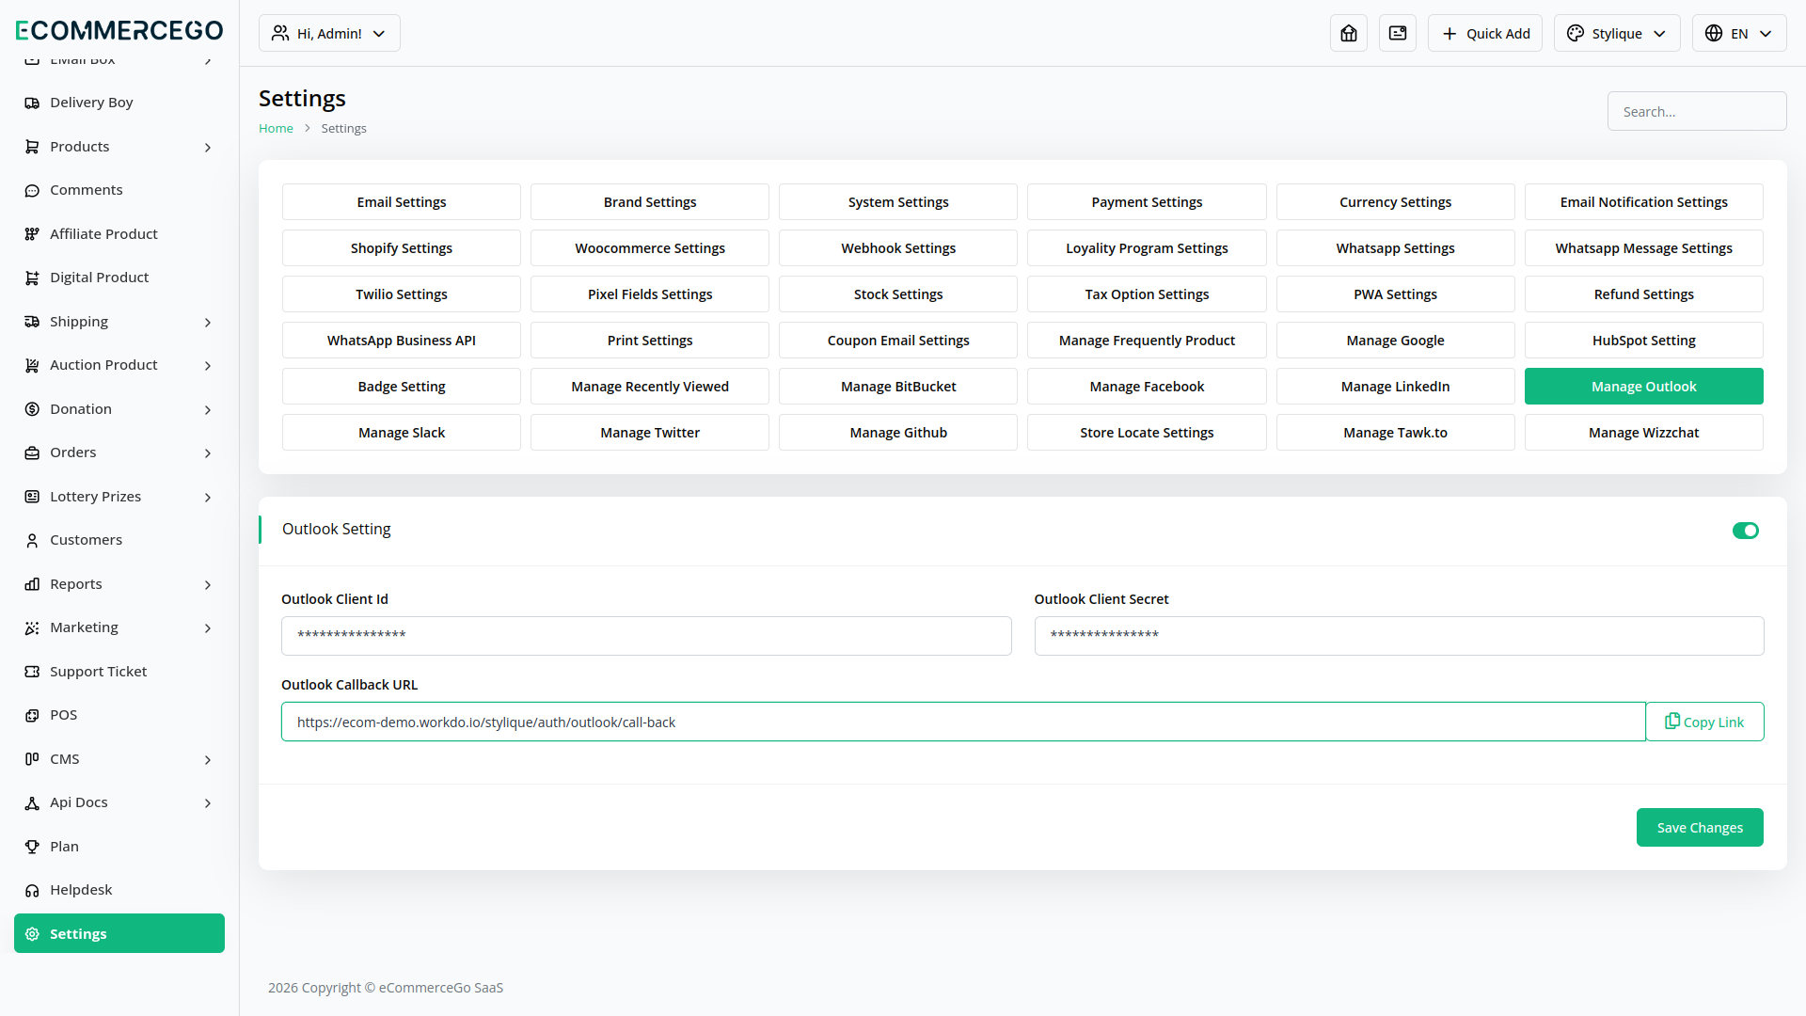Select the Manage Slack tab
This screenshot has width=1806, height=1016.
pos(402,433)
